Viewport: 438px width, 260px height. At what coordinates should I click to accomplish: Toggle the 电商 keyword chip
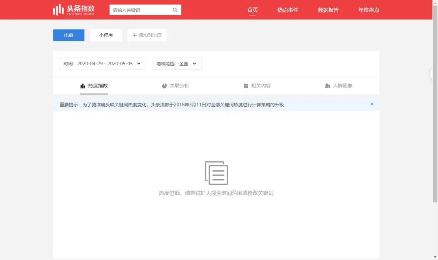69,35
